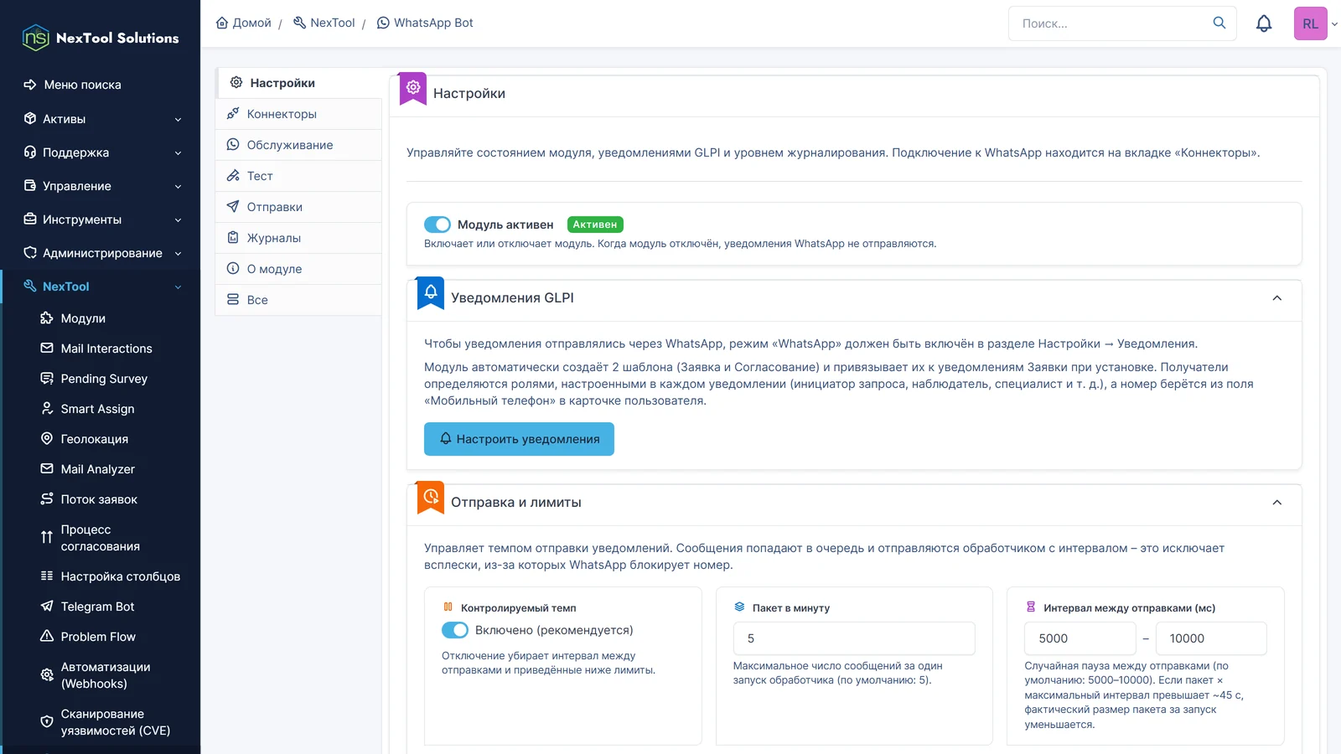This screenshot has height=754, width=1341.
Task: Click the notifications bell icon
Action: (1264, 23)
